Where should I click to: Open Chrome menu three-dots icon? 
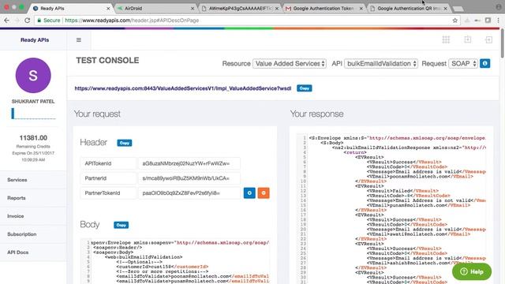point(498,21)
